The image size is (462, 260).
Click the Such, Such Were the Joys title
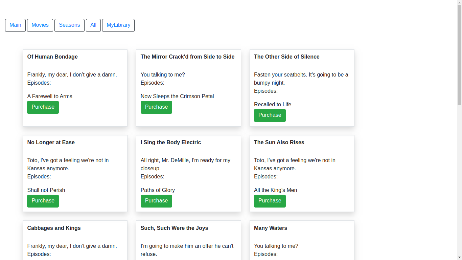[174, 228]
